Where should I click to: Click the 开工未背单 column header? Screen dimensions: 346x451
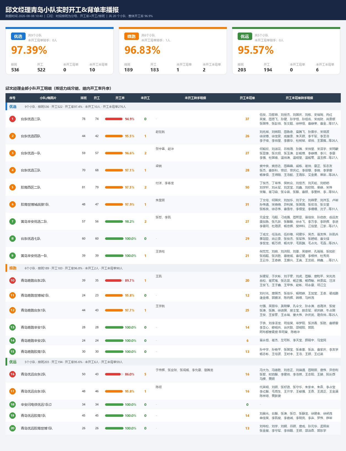pyautogui.click(x=247, y=98)
